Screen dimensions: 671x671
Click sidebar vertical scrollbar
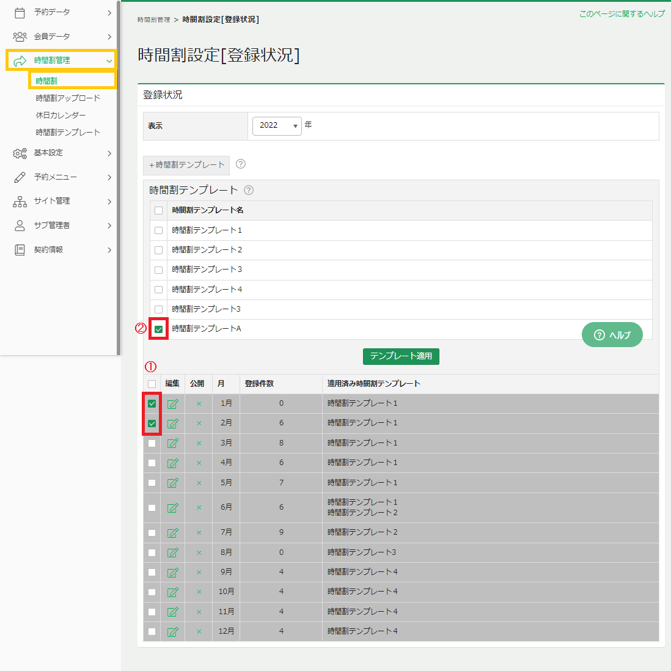[119, 178]
